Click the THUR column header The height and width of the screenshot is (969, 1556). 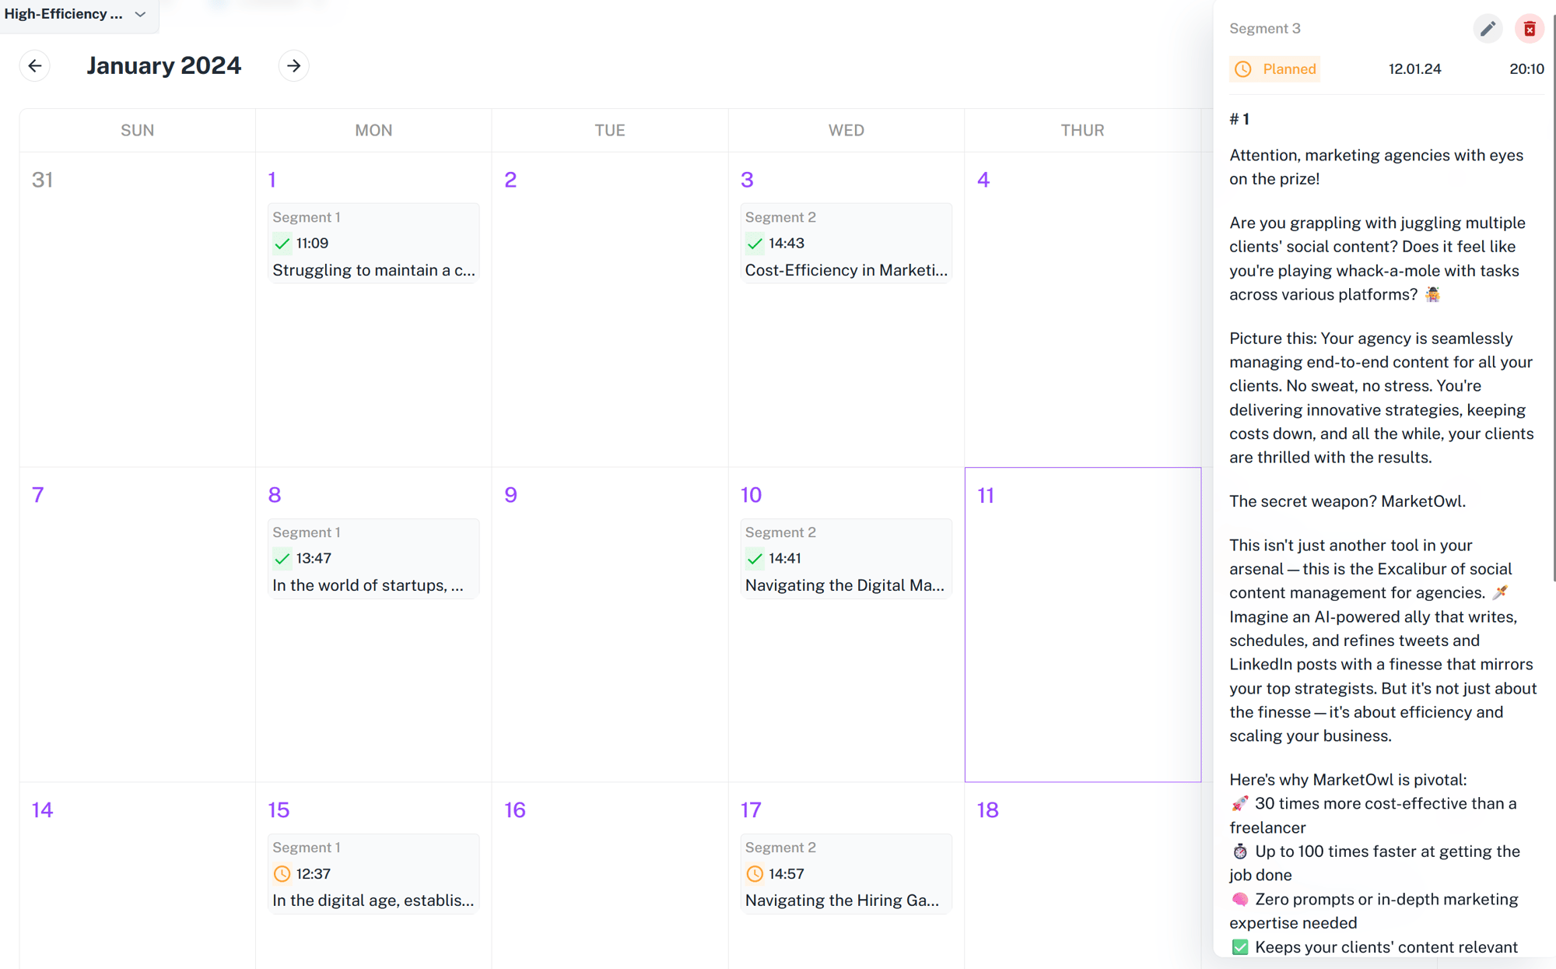point(1082,131)
